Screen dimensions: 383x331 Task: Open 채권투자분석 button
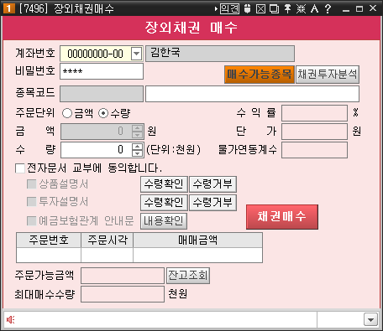tap(328, 75)
